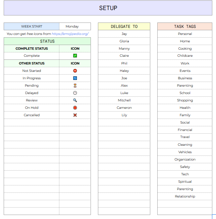Viewport: 216px width, 219px height.
Task: Select the Mitchell delegate cell
Action: click(x=124, y=100)
